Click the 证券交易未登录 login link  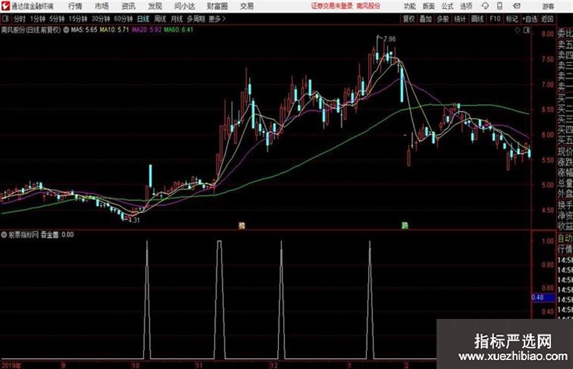(332, 6)
